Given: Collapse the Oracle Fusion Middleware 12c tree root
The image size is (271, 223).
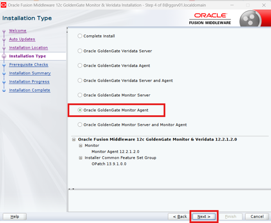Looking at the screenshot, I should (x=74, y=139).
